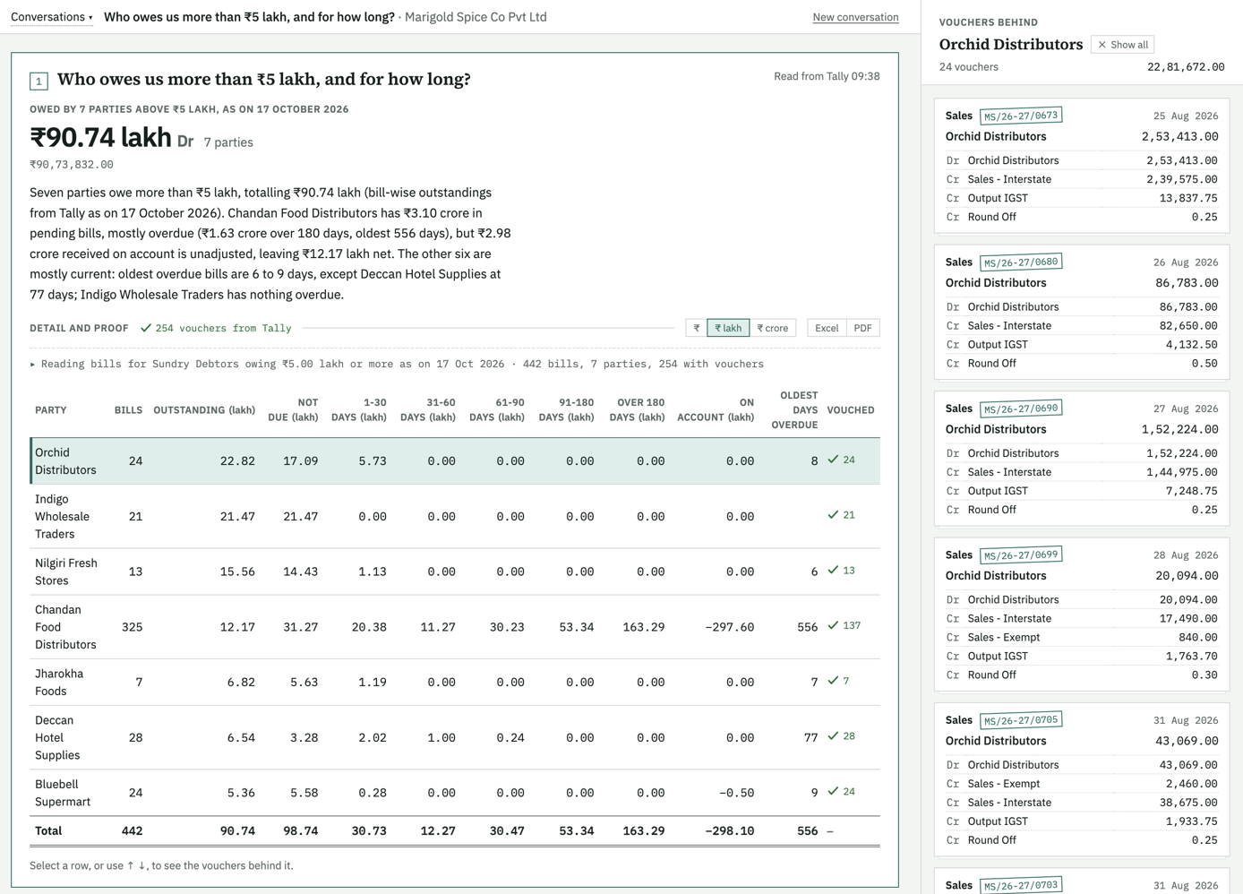Expand the 'Reading bills for Sundry Debtors' log line
Image resolution: width=1243 pixels, height=894 pixels.
pyautogui.click(x=397, y=365)
